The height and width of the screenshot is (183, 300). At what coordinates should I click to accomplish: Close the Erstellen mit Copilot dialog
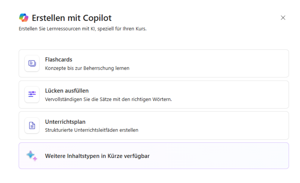(x=283, y=18)
